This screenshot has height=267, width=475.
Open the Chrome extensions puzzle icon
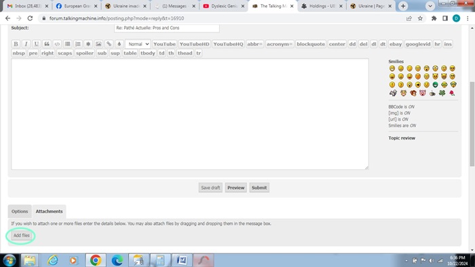tap(434, 18)
